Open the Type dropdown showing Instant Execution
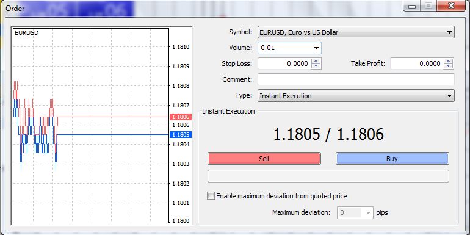 356,96
